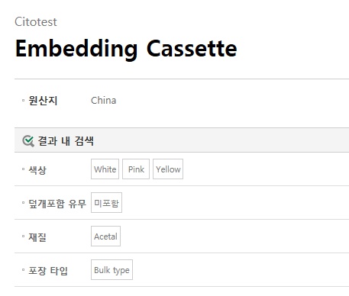Image resolution: width=349 pixels, height=296 pixels.
Task: Select the Pink color filter
Action: coord(136,169)
